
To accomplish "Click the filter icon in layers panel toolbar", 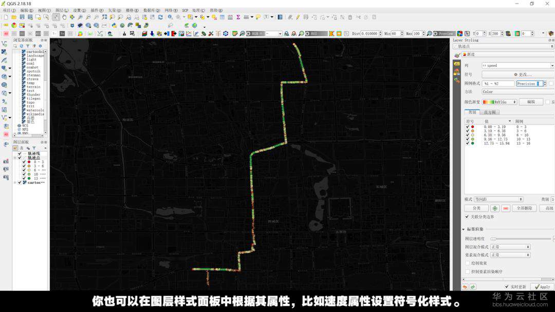I will click(34, 148).
